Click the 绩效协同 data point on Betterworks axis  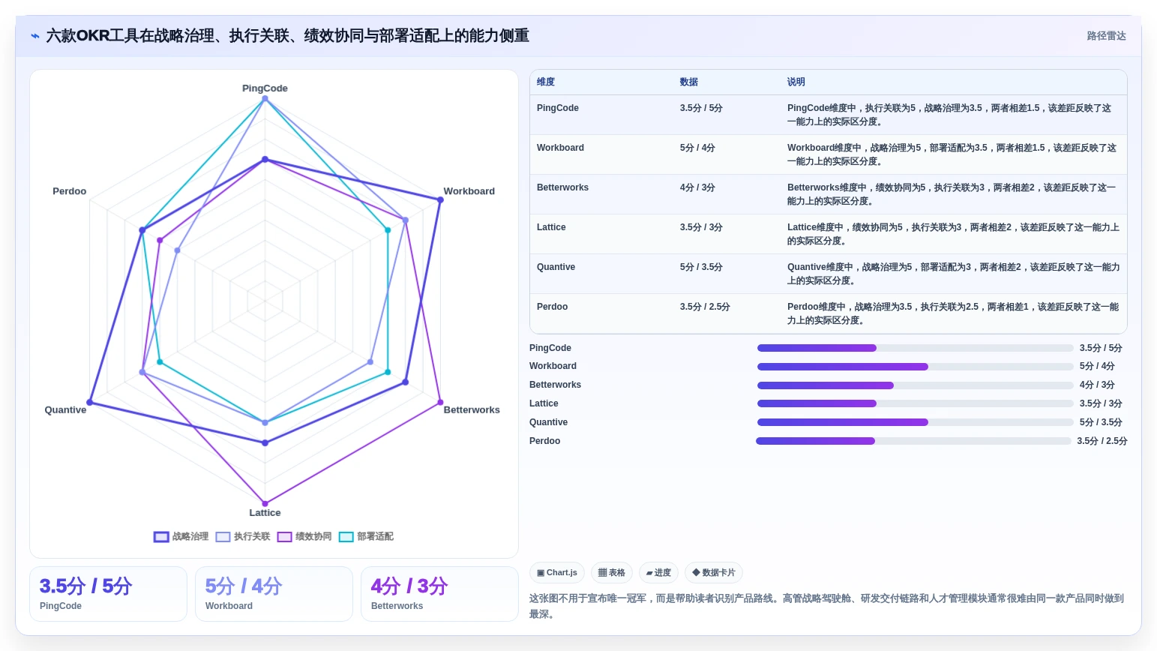(440, 403)
